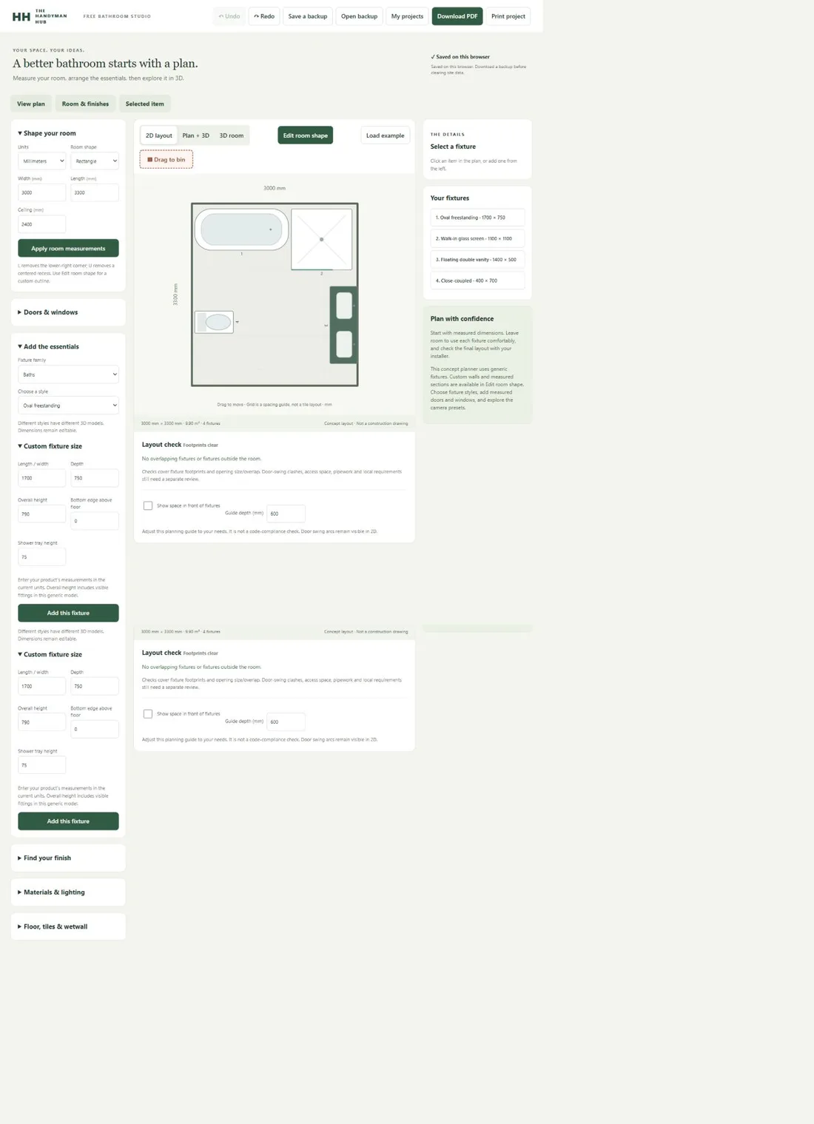
Task: Click the upper Guide depth field
Action: (x=286, y=514)
